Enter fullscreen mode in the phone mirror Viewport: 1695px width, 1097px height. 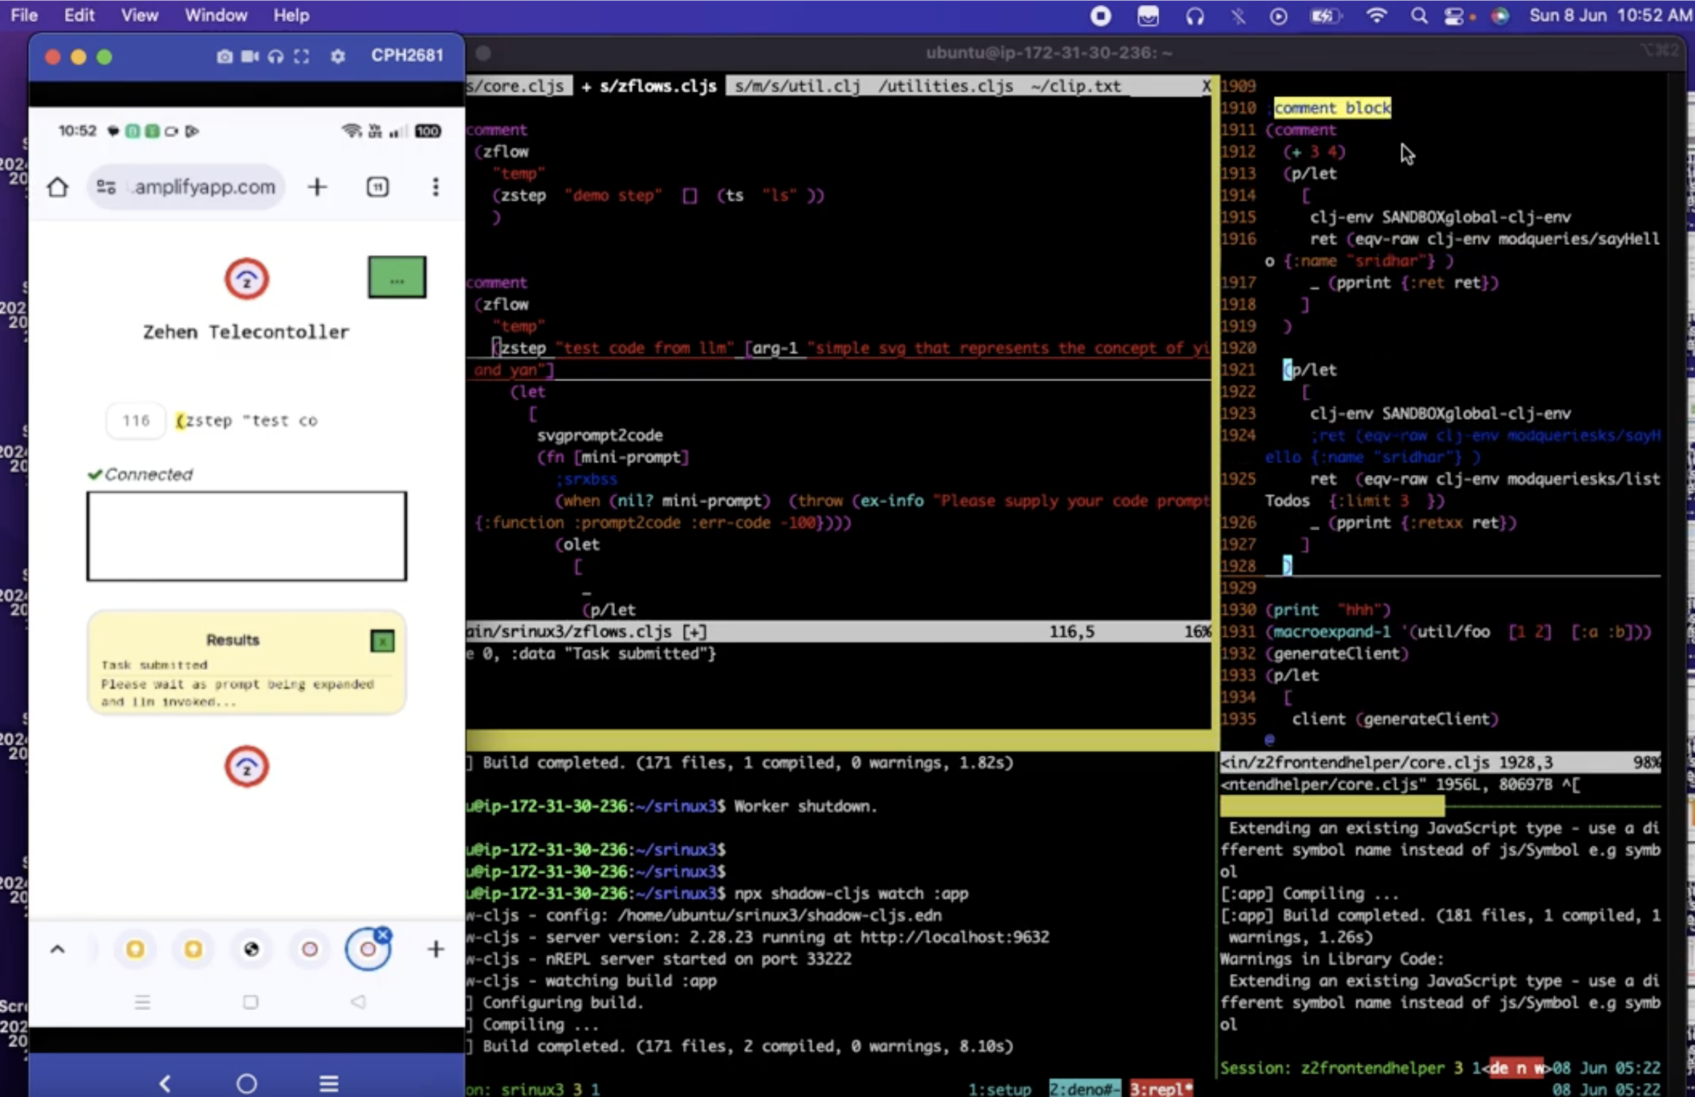tap(301, 56)
